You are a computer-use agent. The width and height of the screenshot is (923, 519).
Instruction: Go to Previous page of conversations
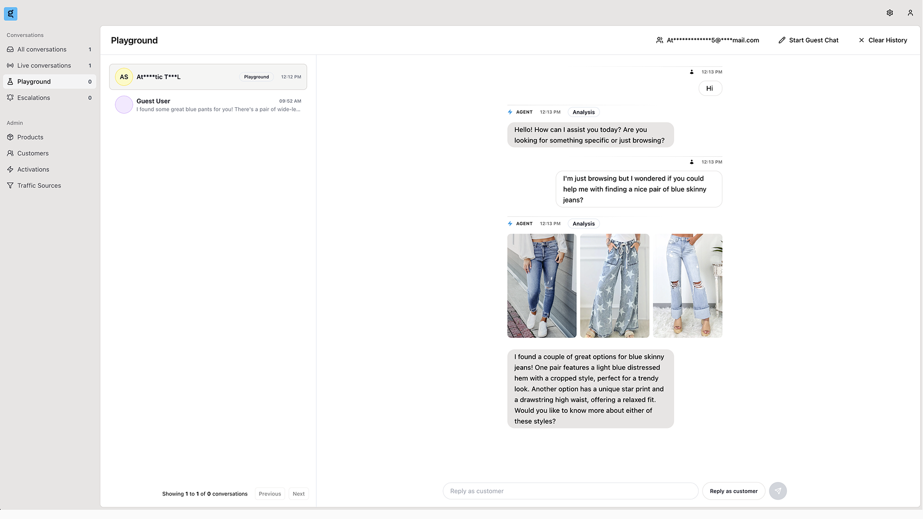point(270,494)
